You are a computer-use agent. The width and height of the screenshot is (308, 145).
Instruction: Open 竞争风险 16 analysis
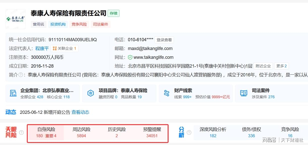pos(290,132)
